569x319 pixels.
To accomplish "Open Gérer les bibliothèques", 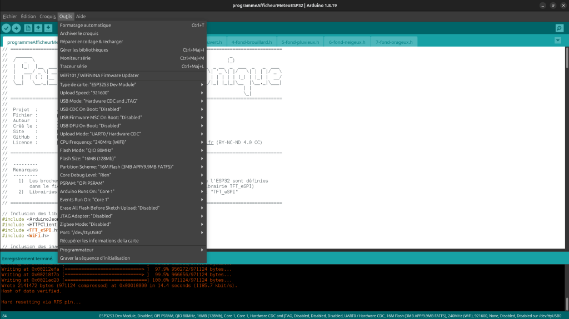I will pyautogui.click(x=132, y=50).
